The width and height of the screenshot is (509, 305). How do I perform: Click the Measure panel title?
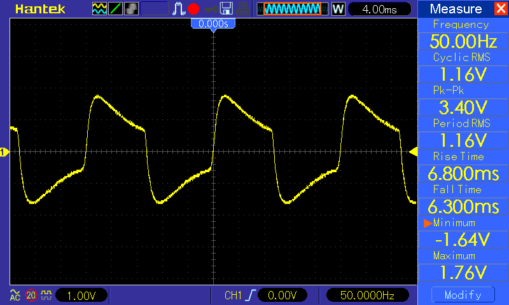coord(456,9)
